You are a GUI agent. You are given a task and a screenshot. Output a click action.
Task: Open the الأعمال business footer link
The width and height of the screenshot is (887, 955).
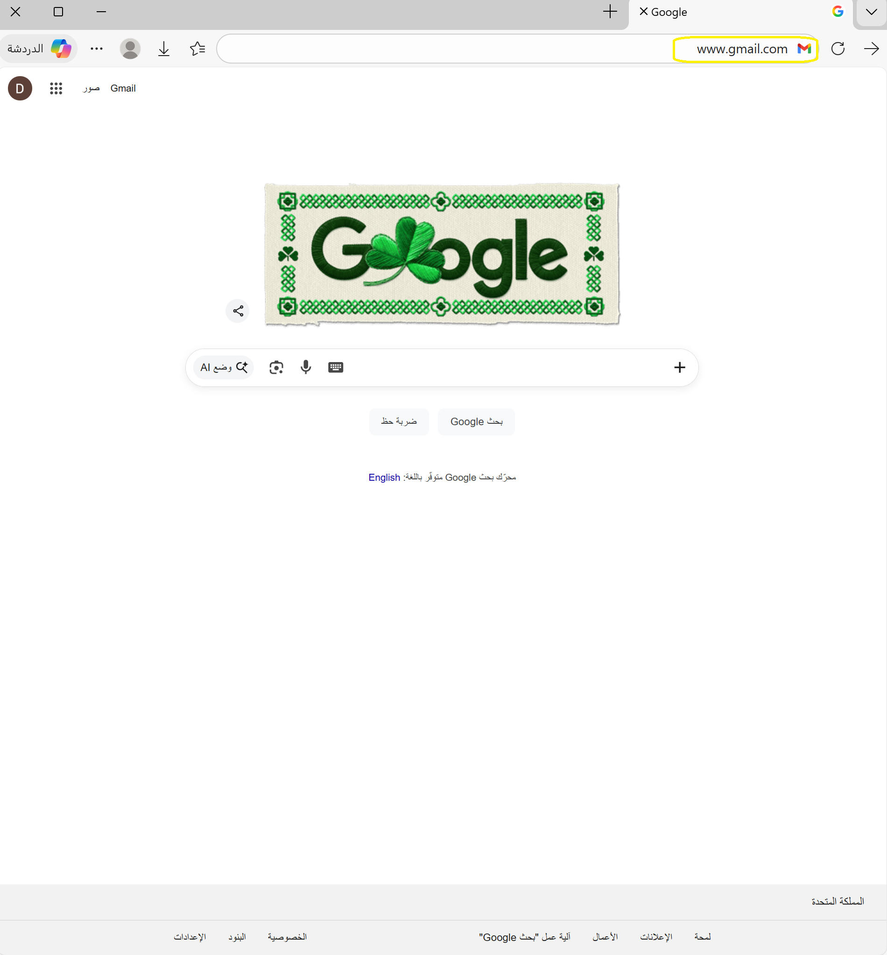[x=605, y=937]
